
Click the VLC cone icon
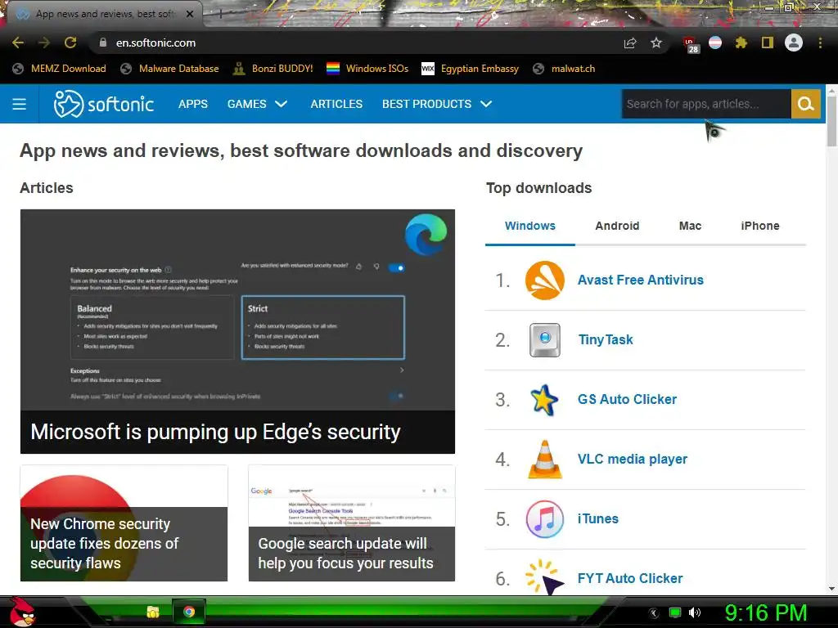pos(544,460)
